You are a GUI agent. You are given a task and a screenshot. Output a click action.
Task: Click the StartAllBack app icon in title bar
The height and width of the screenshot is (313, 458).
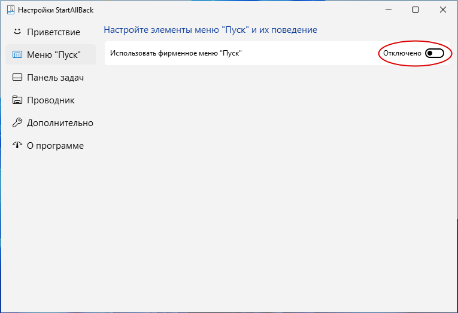point(11,10)
